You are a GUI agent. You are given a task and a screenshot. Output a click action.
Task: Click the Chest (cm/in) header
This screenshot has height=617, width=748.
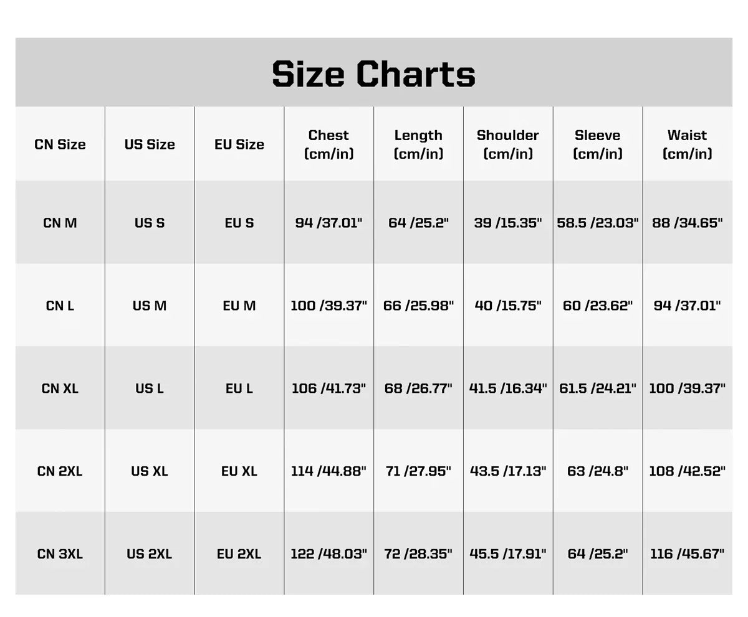point(328,144)
